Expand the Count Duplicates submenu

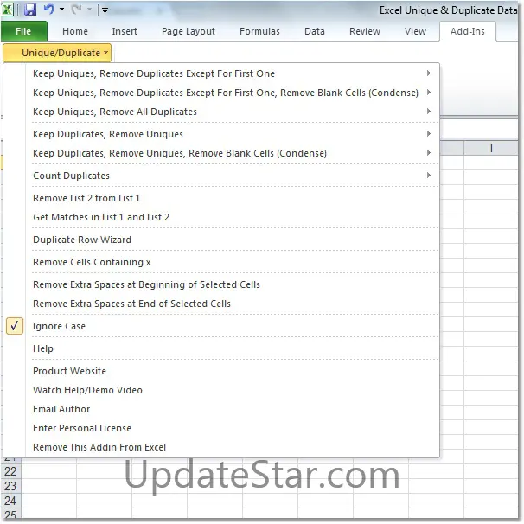(x=233, y=176)
